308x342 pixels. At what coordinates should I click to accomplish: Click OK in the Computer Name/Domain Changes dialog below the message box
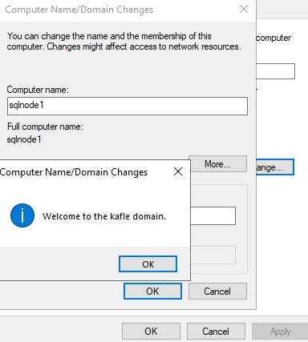(152, 292)
